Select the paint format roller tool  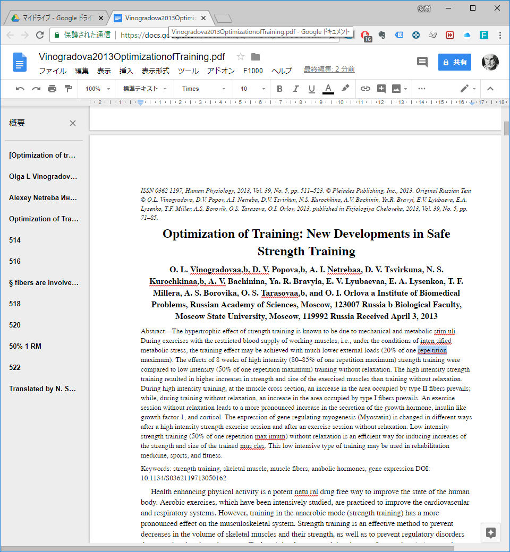pos(68,89)
